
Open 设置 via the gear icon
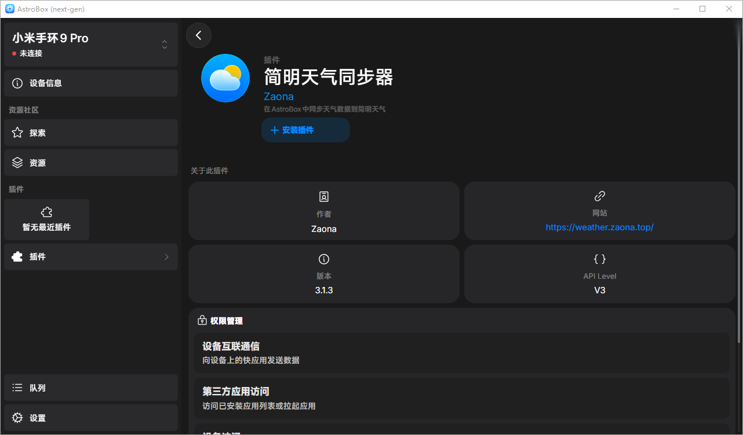(17, 418)
